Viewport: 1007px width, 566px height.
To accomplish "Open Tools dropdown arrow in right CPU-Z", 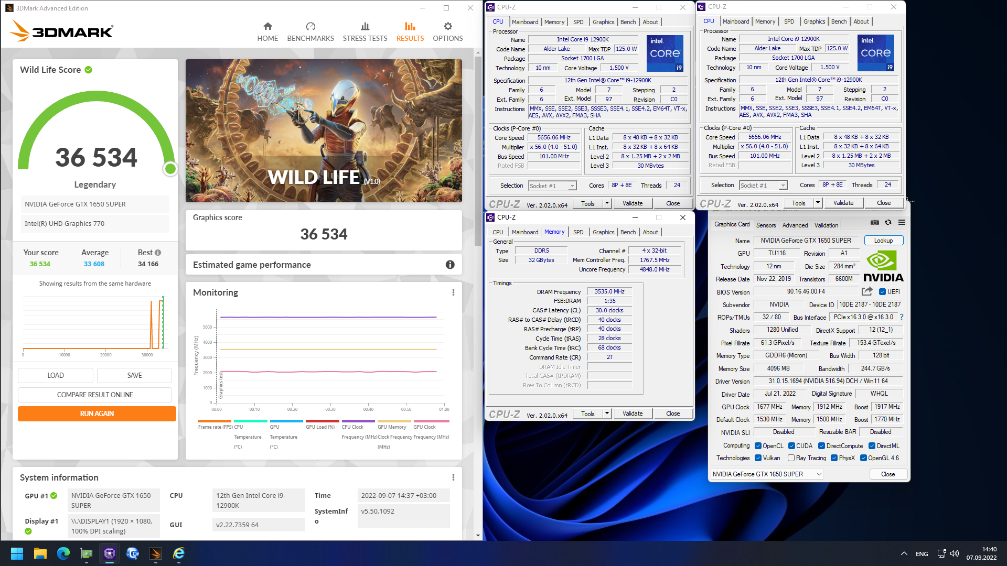I will (818, 203).
